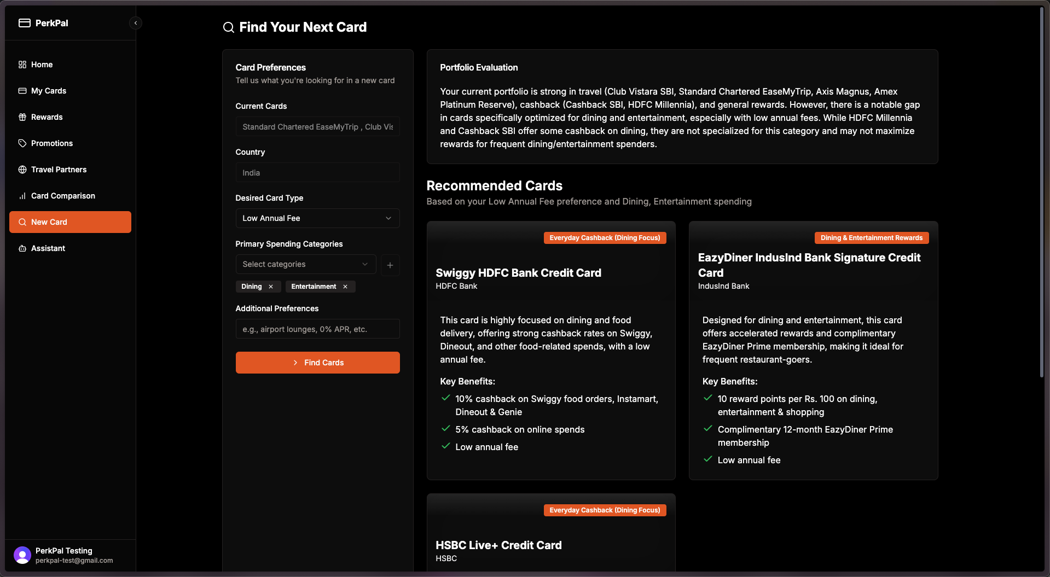Collapse the sidebar with the chevron button

(x=136, y=23)
